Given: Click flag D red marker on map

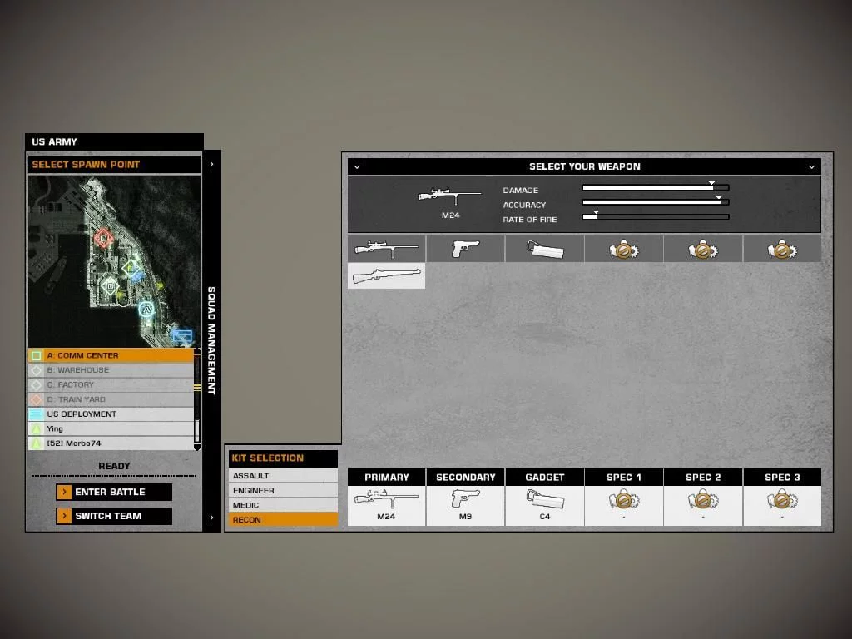Looking at the screenshot, I should pyautogui.click(x=103, y=238).
